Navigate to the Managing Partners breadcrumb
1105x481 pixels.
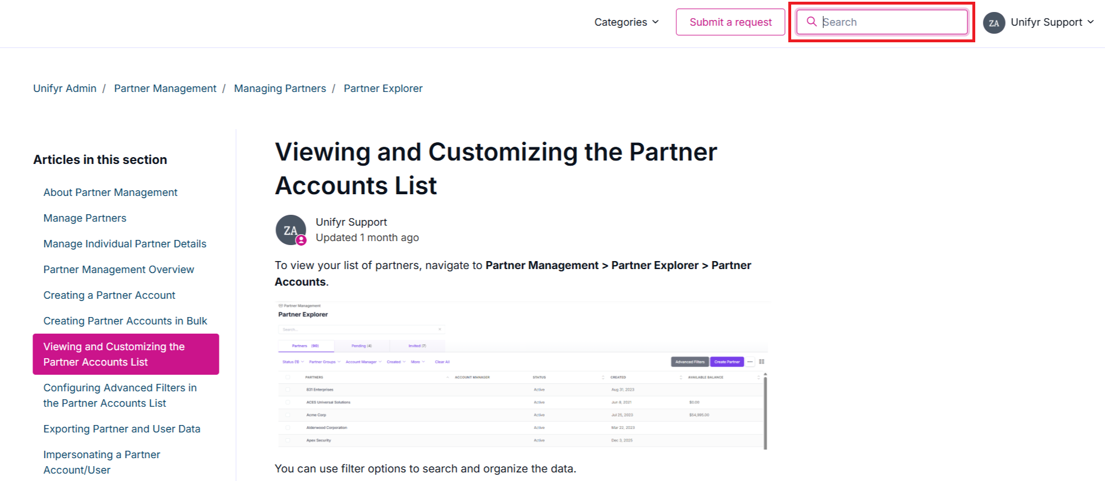coord(280,89)
